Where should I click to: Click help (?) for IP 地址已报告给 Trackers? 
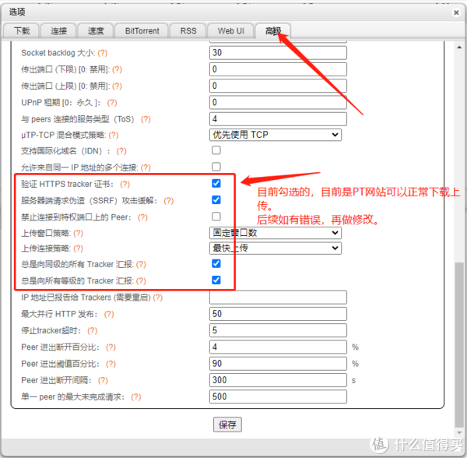157,298
